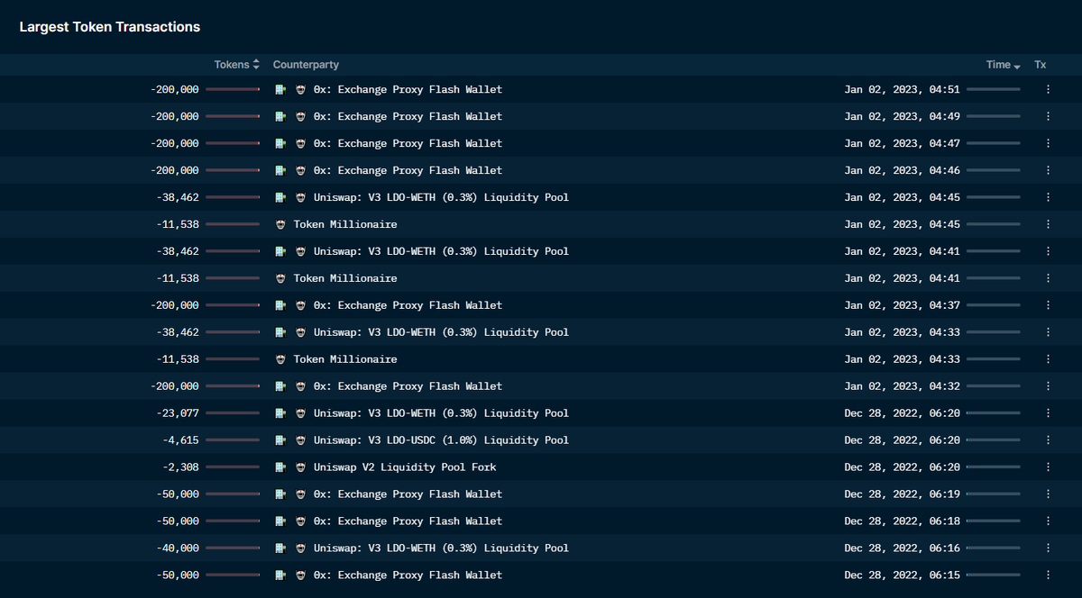Click the contract icon beside the LDO-USDC pool
The height and width of the screenshot is (598, 1082).
coord(281,440)
